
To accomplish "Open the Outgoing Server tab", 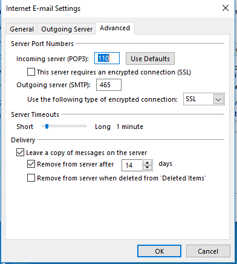I will click(67, 29).
